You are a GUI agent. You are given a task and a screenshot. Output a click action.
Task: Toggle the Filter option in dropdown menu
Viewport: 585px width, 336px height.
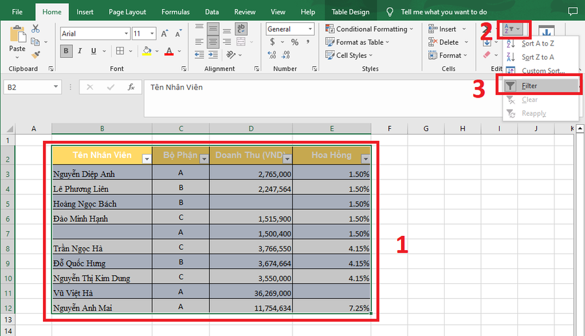pos(541,86)
